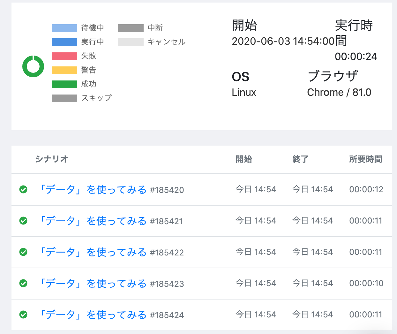
Task: Click the 中断 dark gray legend swatch
Action: pos(131,28)
